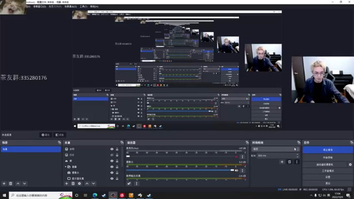
Task: Open source properties gear in 来源 panel toolbar
Action: [80, 184]
